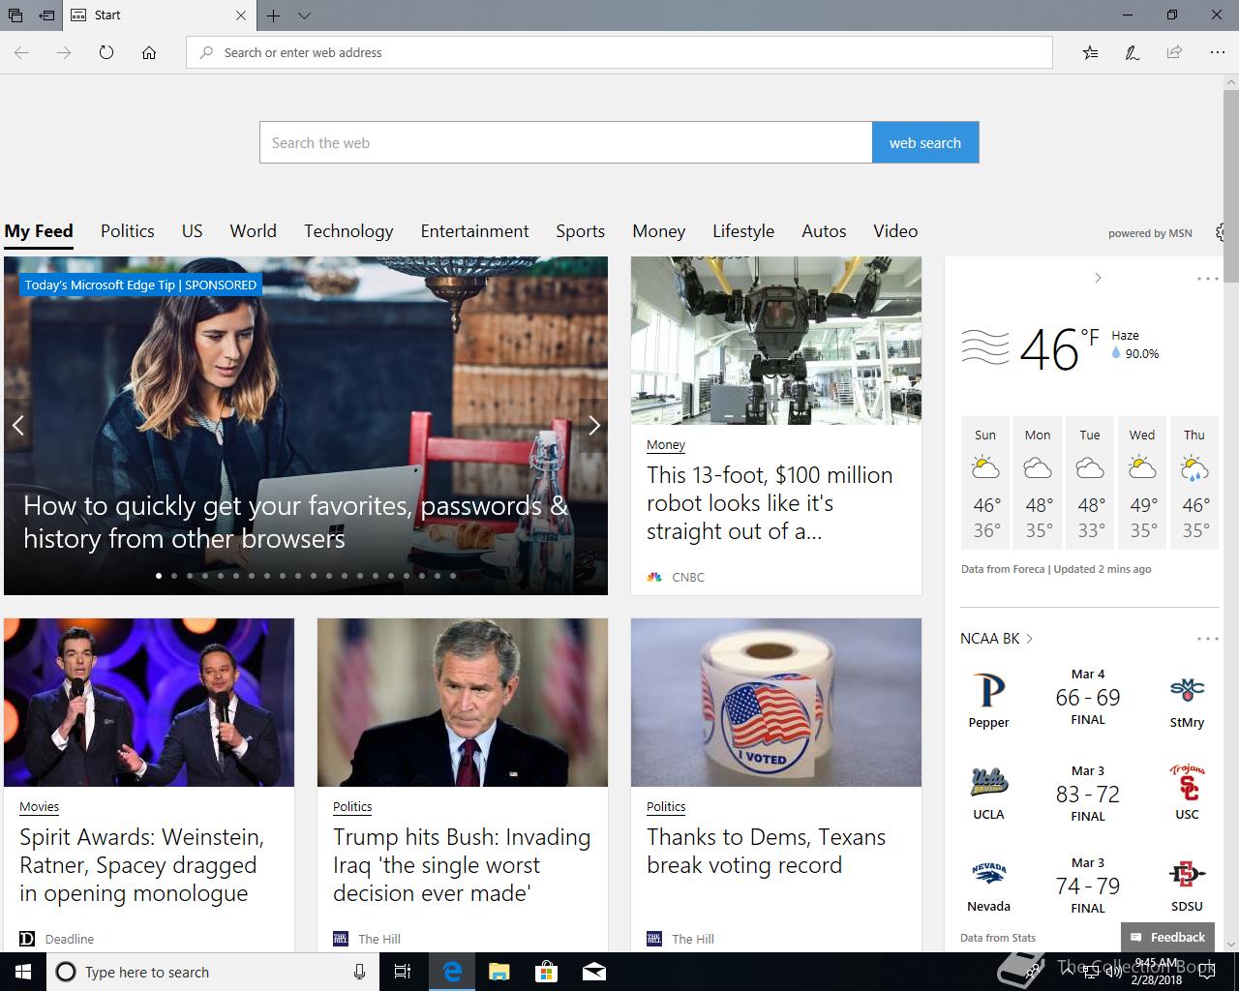Viewport: 1239px width, 991px height.
Task: Open the Video tab
Action: [895, 231]
